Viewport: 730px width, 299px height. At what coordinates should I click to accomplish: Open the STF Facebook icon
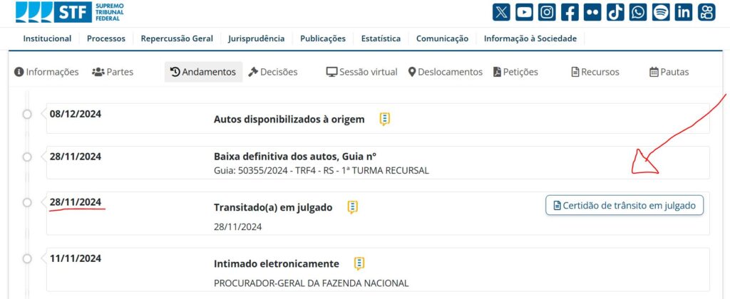coord(570,12)
